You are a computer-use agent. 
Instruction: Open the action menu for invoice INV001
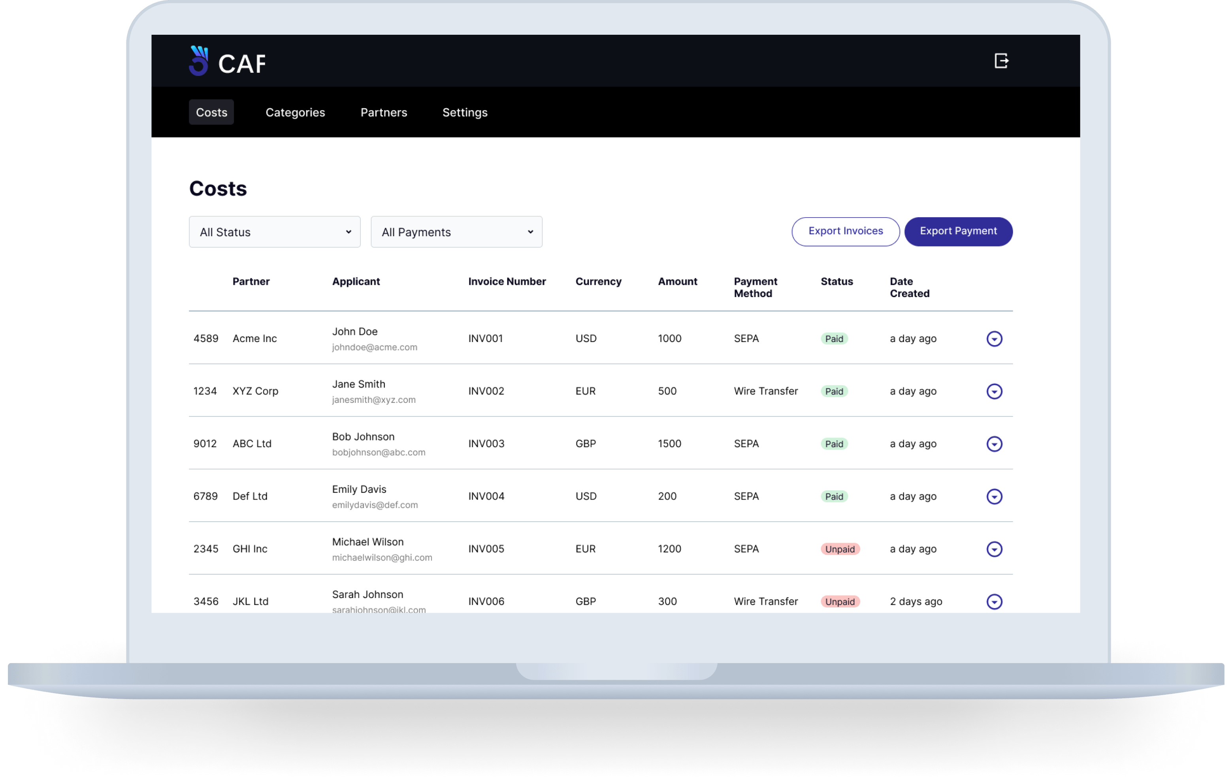click(994, 338)
